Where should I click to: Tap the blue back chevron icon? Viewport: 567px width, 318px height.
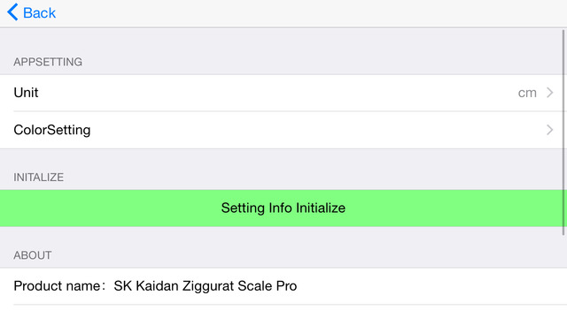[12, 12]
